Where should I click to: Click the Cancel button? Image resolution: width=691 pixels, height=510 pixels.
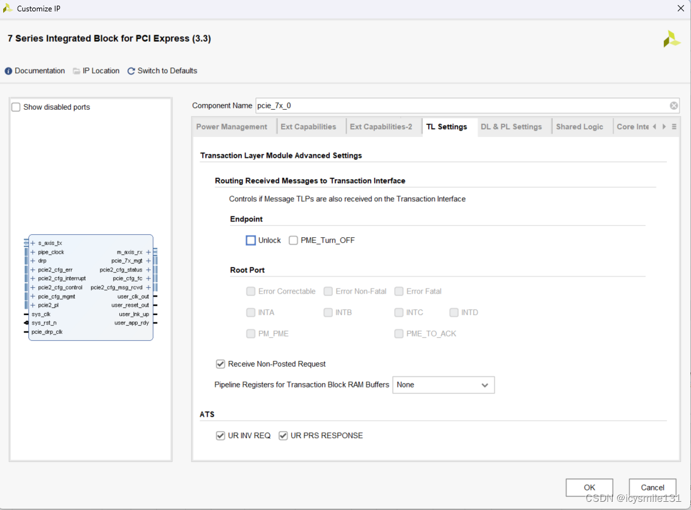point(652,487)
